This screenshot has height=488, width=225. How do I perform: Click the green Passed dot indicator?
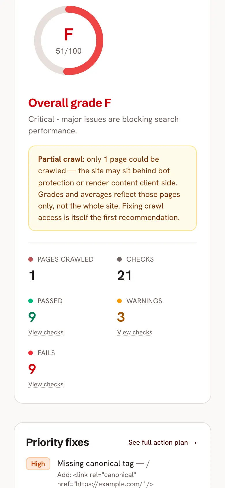tap(31, 301)
